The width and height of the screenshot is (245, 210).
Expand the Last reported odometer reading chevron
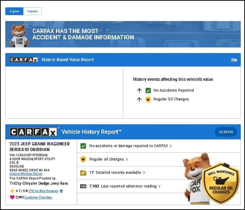point(160,186)
